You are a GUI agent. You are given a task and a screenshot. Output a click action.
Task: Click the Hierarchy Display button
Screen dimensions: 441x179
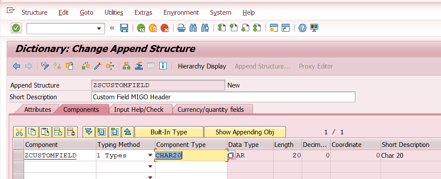coord(202,66)
